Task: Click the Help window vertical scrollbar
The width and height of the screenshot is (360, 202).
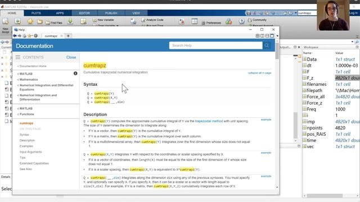Action: click(277, 52)
